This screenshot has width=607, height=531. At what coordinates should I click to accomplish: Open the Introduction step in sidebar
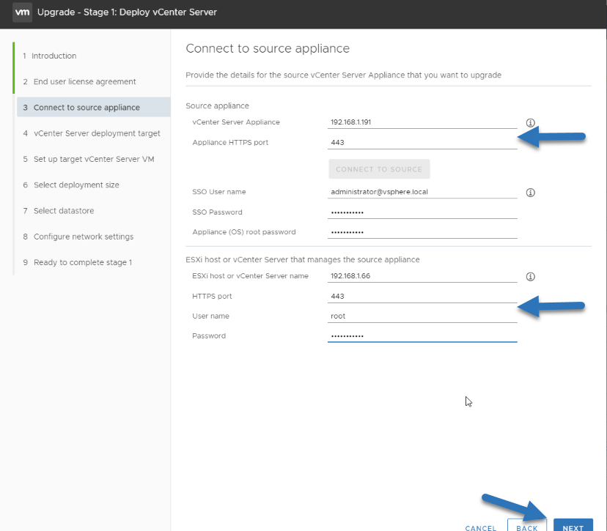pyautogui.click(x=54, y=56)
